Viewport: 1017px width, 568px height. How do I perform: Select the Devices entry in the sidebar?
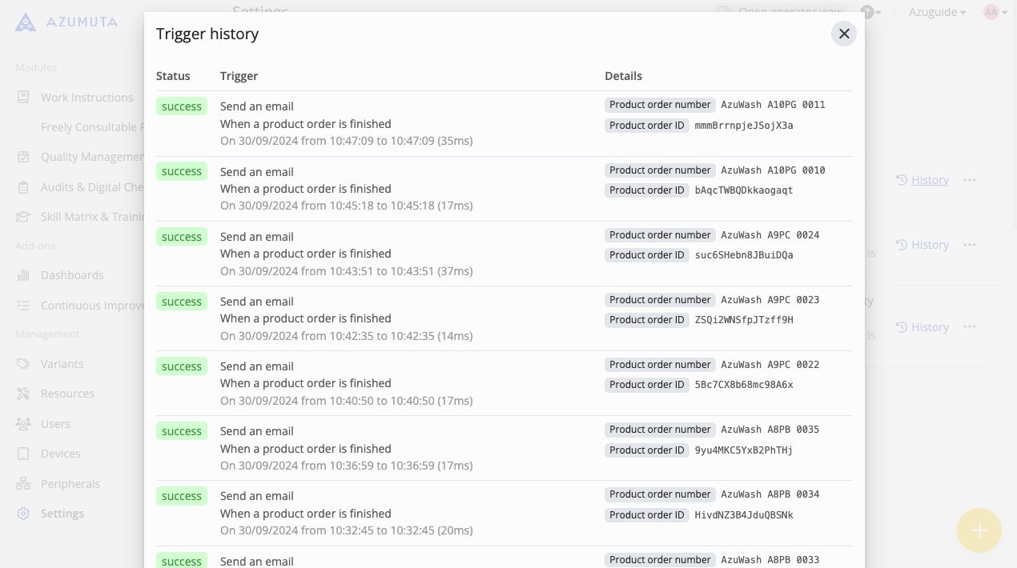(x=60, y=453)
